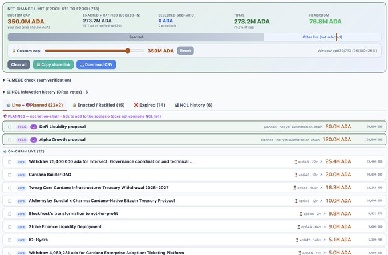Tick checkbox for Cardano Builder DAO
This screenshot has width=388, height=255.
pos(10,175)
